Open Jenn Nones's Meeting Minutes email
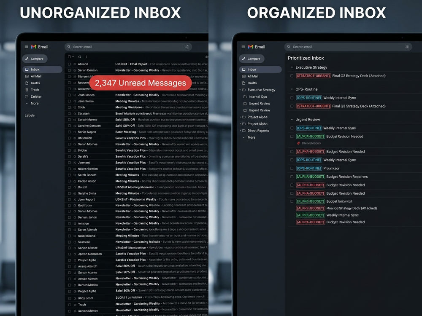The height and width of the screenshot is (316, 422). point(127,101)
